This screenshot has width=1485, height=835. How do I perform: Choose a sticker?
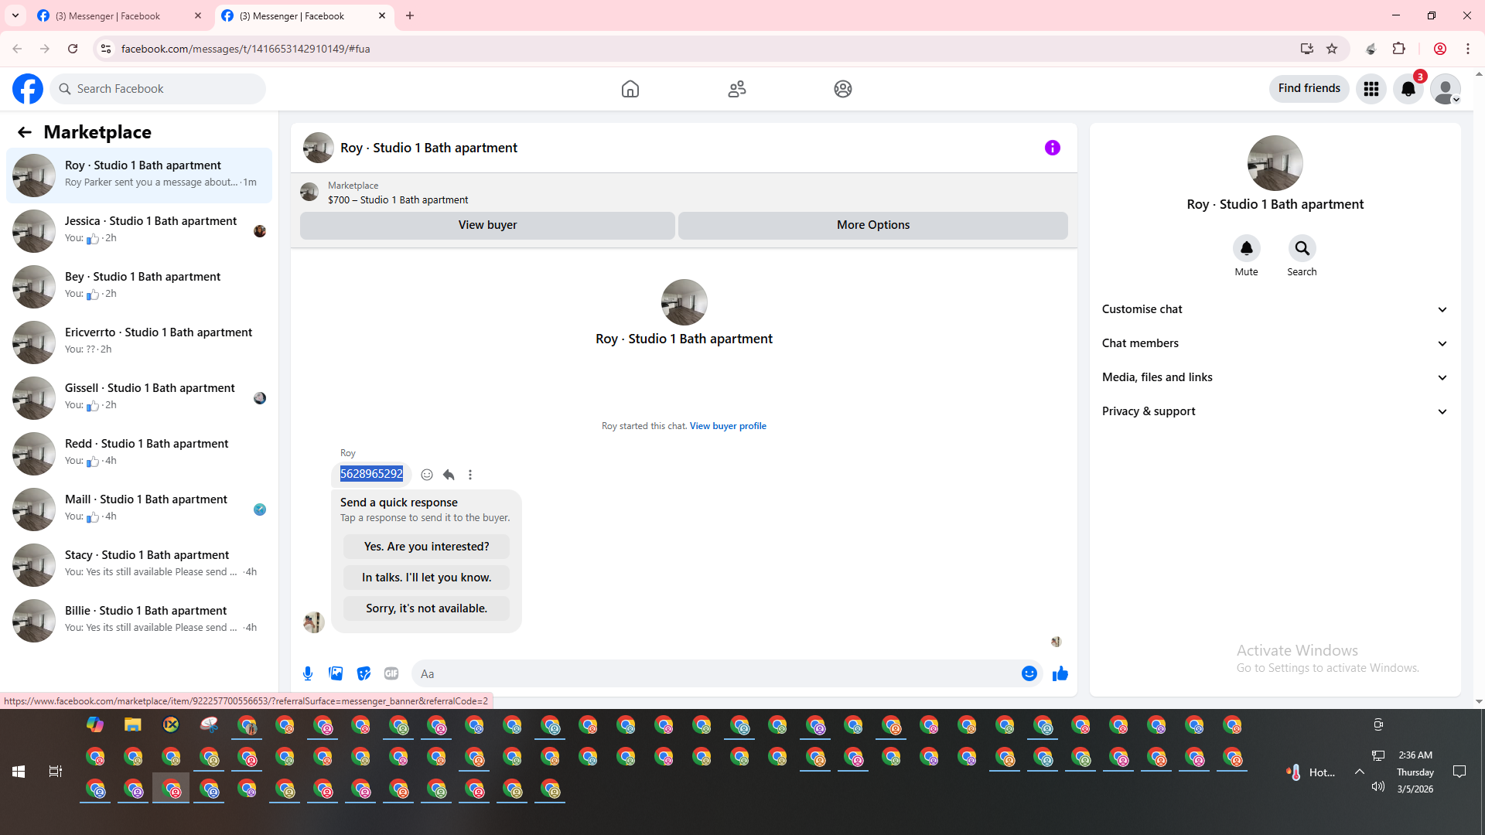click(x=364, y=673)
